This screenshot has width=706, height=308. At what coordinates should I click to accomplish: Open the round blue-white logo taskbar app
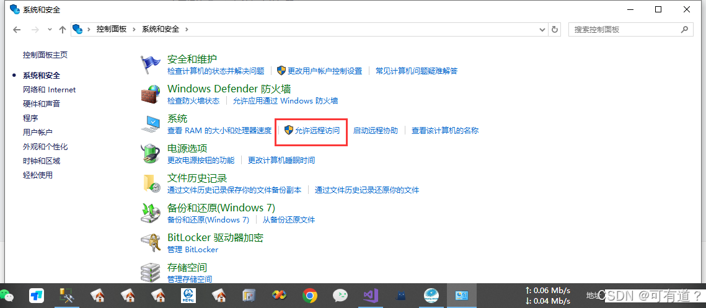tap(431, 296)
